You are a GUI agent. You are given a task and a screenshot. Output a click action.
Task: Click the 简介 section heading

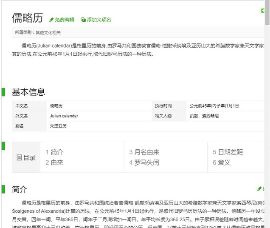(20, 189)
